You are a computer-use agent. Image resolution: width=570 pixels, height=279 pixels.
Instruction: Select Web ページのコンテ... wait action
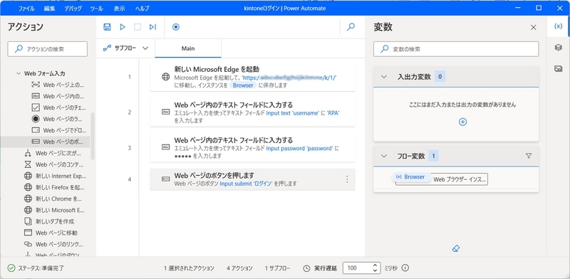coord(55,164)
